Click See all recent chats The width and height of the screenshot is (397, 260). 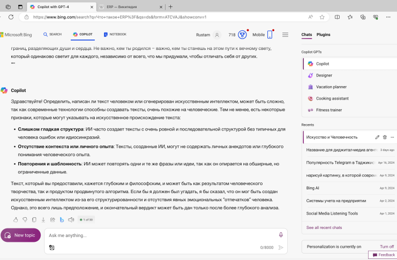pos(324,227)
